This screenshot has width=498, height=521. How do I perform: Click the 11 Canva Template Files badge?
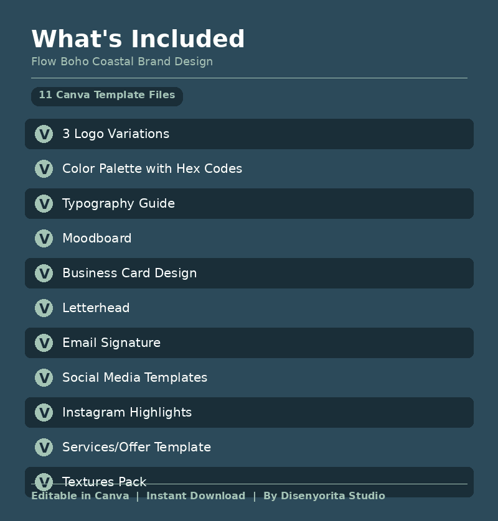[107, 96]
